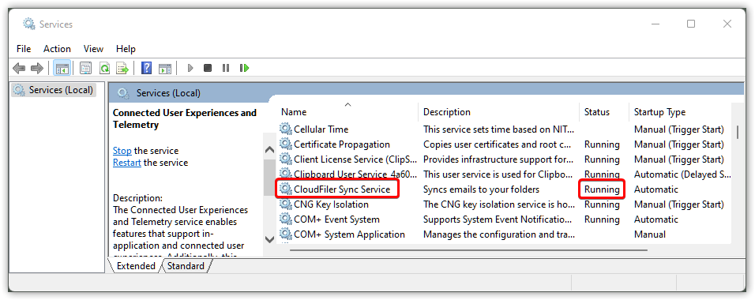Viewport: 755px width, 300px height.
Task: Click the Cellular Time gear icon
Action: [286, 129]
